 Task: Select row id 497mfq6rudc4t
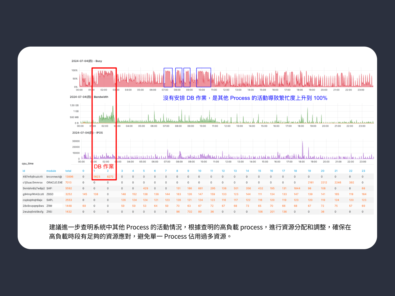33,177
